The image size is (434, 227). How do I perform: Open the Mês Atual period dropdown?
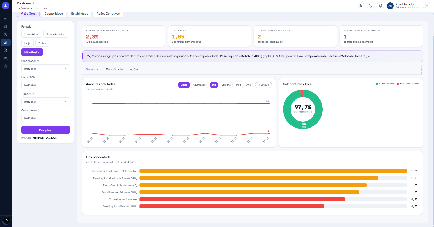pos(32,52)
